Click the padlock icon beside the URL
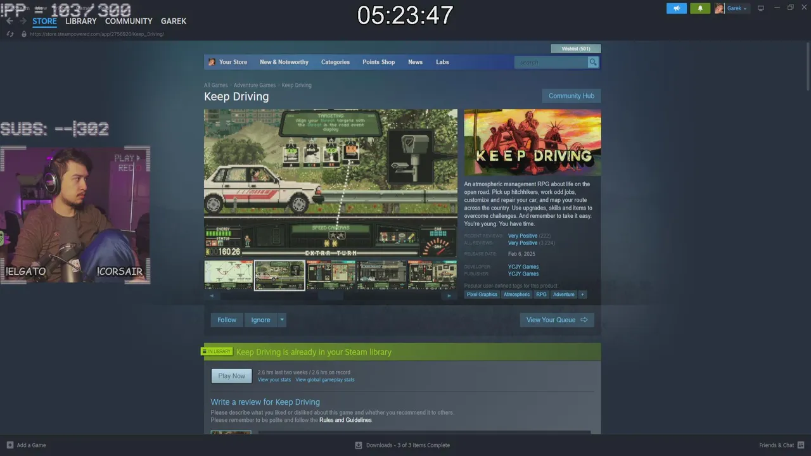The image size is (811, 456). (24, 34)
